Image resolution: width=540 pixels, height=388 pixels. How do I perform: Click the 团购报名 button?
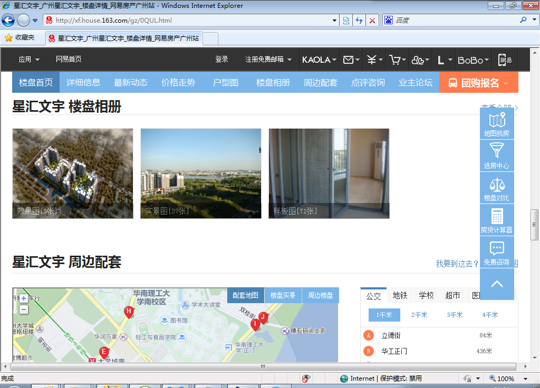(479, 82)
